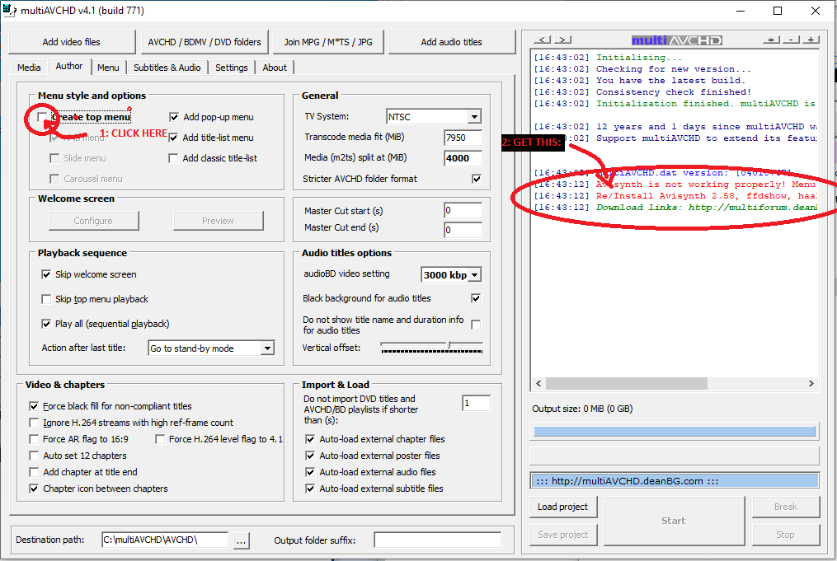Toggle Stricter AVCHD folder format checkbox
Image resolution: width=837 pixels, height=561 pixels.
point(477,179)
